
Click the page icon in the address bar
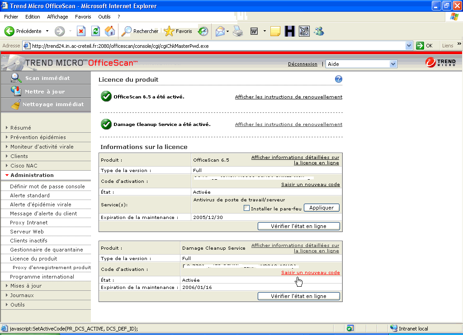tap(27, 46)
